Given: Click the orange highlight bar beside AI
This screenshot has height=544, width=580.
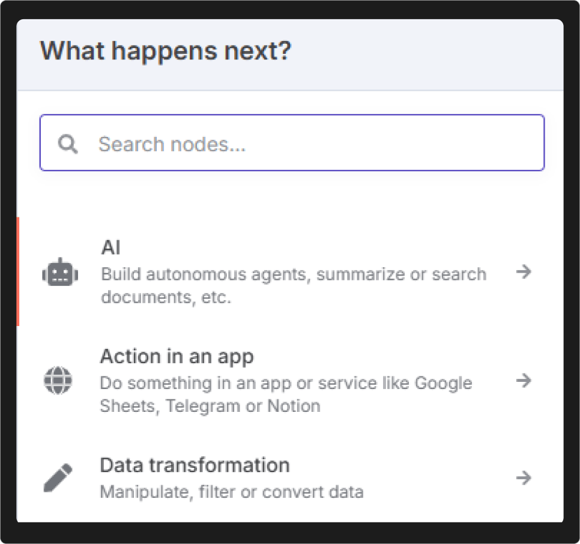Looking at the screenshot, I should [x=18, y=272].
